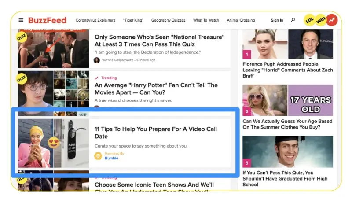Viewport: 352px width, 203px height.
Task: Open the search magnifier icon
Action: [293, 20]
